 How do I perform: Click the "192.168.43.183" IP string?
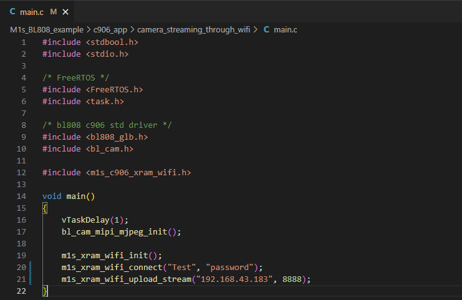234,279
